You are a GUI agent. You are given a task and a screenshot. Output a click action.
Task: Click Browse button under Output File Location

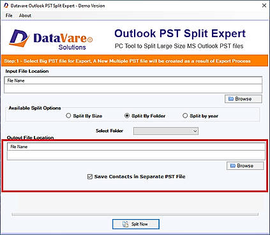[x=245, y=165]
